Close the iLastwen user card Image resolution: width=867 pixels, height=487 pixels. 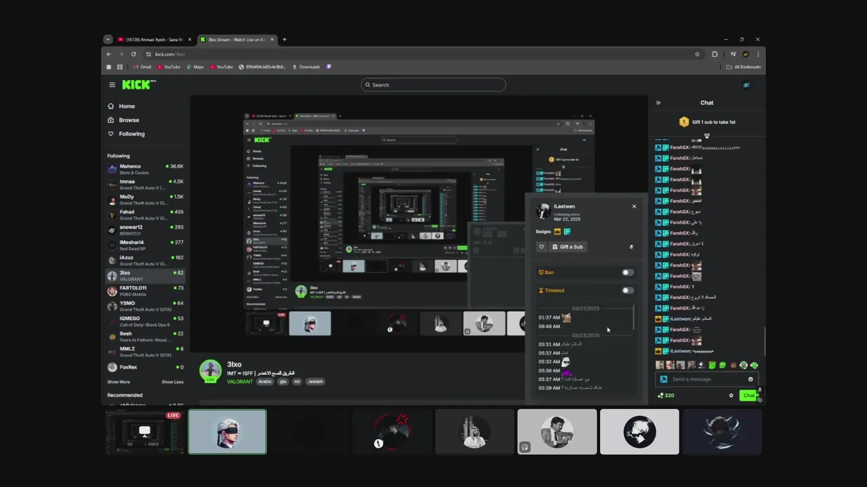(634, 206)
